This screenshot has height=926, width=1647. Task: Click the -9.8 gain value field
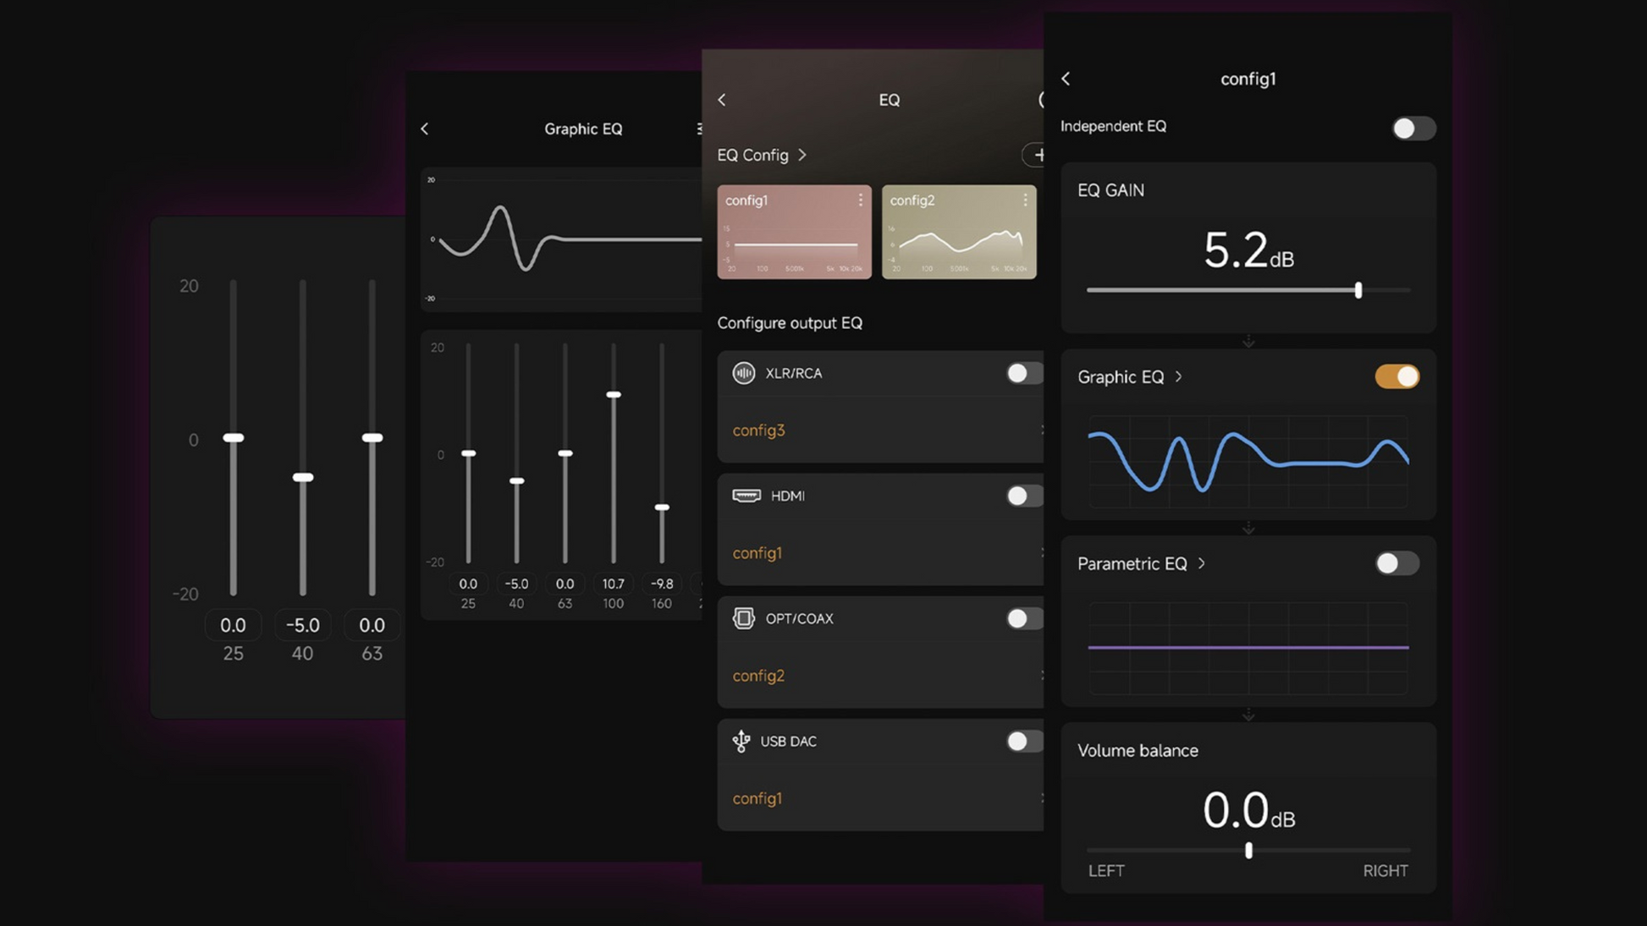click(662, 584)
